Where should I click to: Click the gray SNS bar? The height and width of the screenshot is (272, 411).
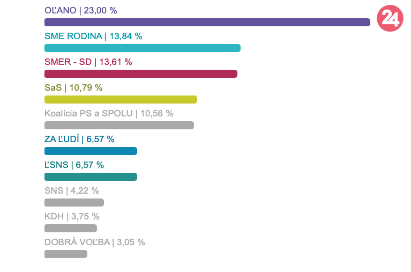click(74, 202)
